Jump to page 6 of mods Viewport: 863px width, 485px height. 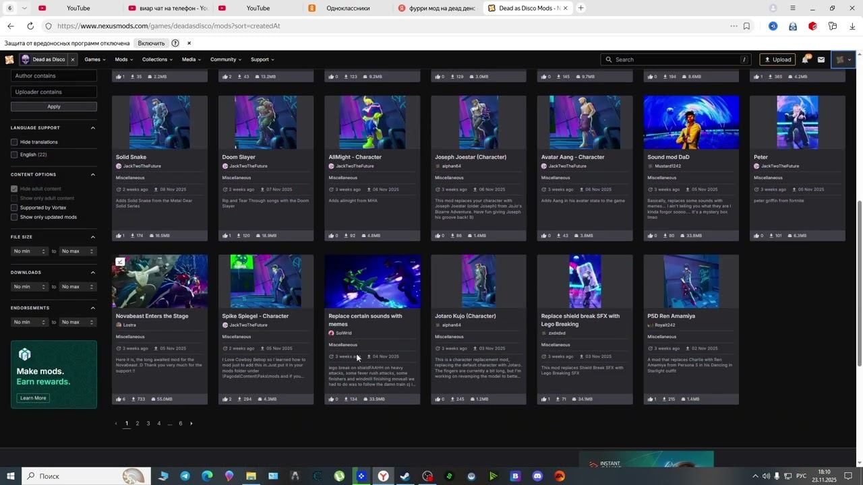(x=181, y=424)
